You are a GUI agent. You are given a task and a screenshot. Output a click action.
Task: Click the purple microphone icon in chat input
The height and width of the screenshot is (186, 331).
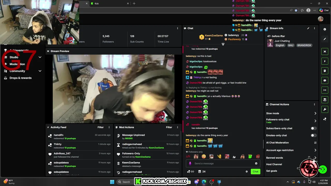point(190,164)
